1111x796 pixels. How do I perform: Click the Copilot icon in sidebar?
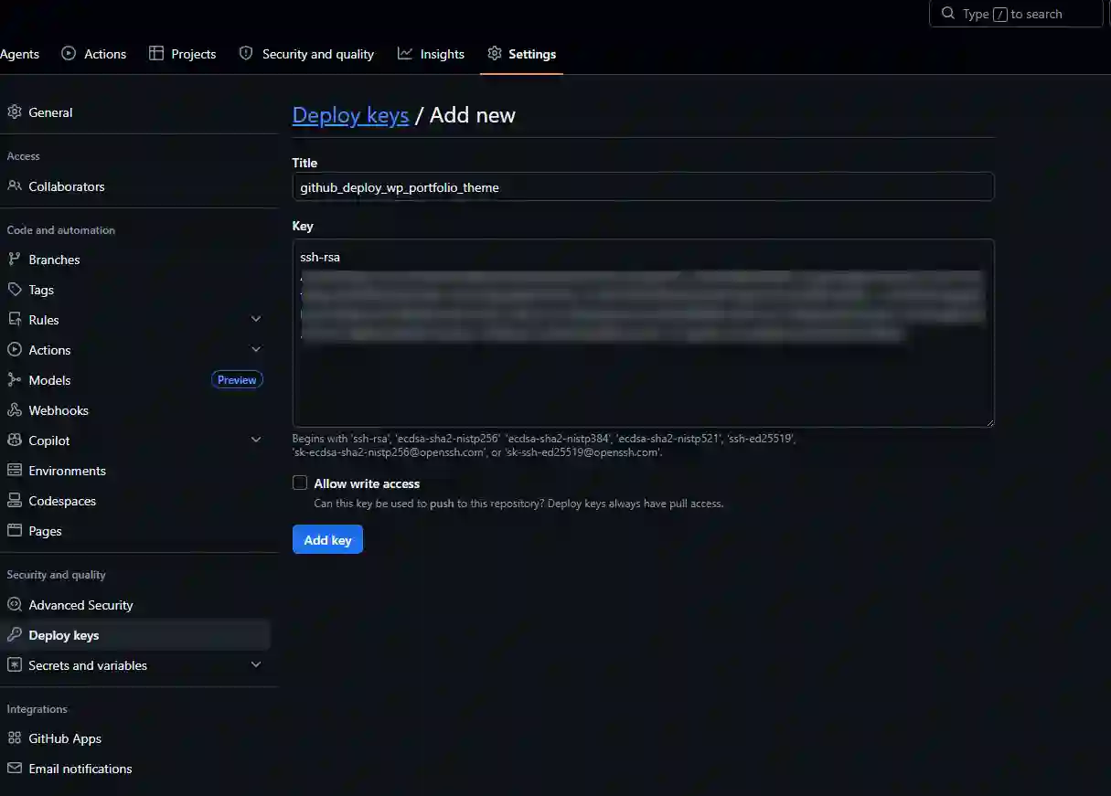[14, 440]
